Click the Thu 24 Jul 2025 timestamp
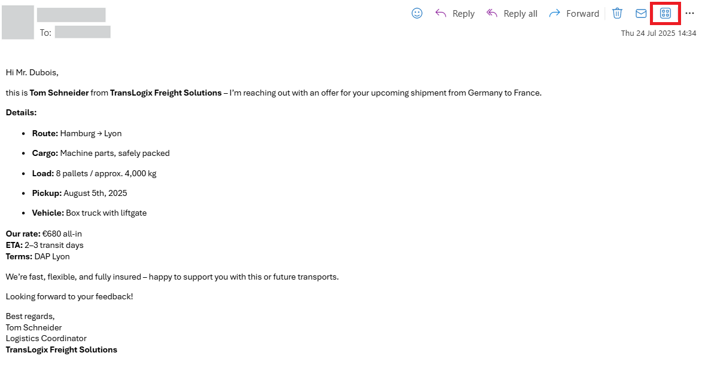Viewport: 702px width, 368px height. pyautogui.click(x=658, y=33)
